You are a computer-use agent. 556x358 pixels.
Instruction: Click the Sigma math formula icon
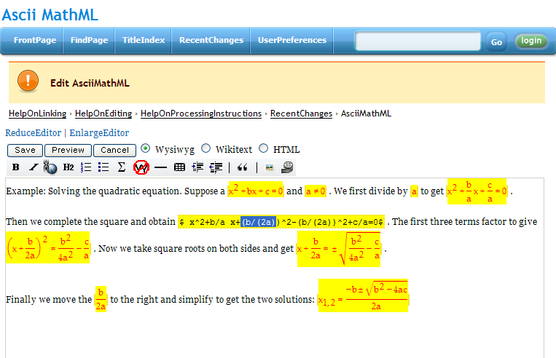122,167
